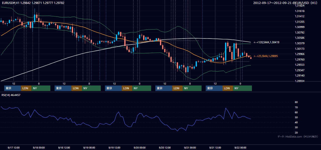Click the 9/17 12:00 time axis label

tap(14, 147)
